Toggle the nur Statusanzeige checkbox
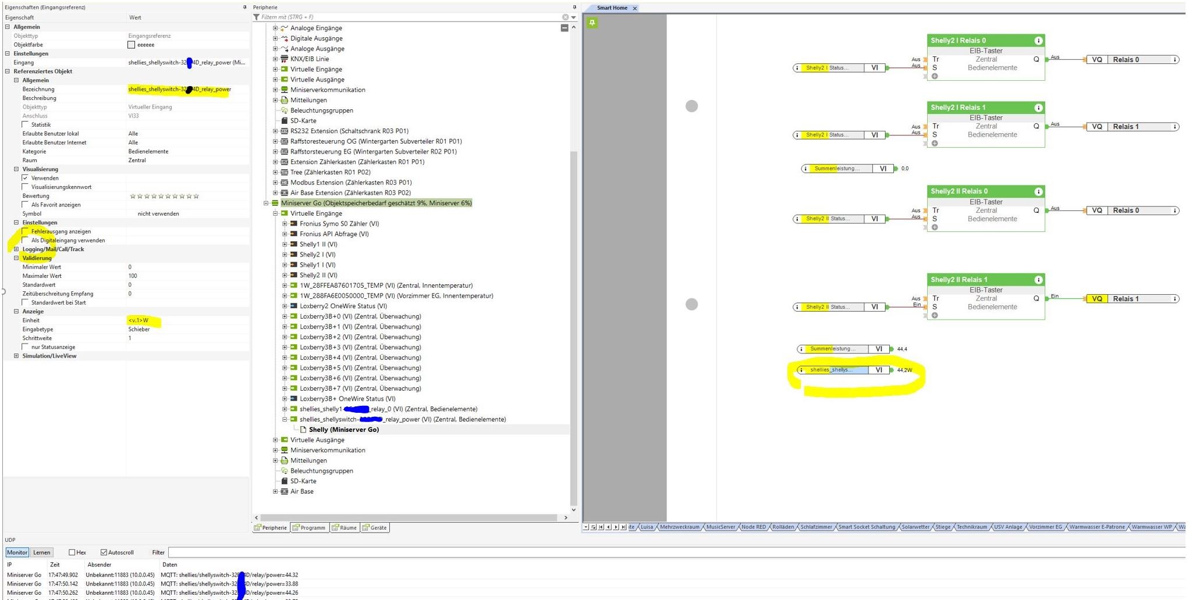 click(x=25, y=347)
